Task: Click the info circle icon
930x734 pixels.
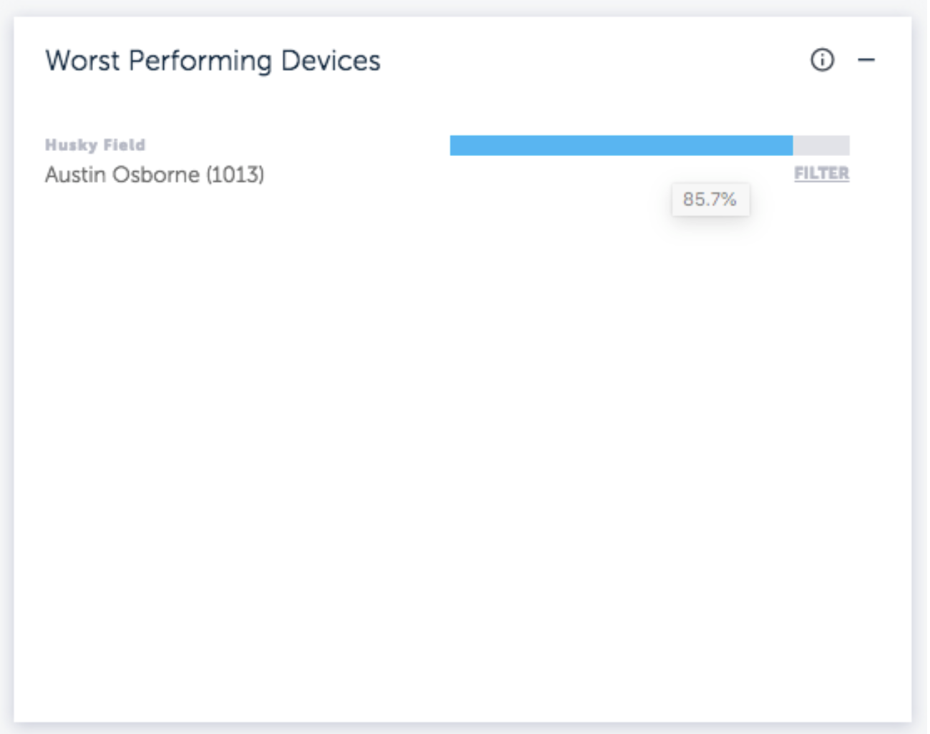Action: click(822, 59)
